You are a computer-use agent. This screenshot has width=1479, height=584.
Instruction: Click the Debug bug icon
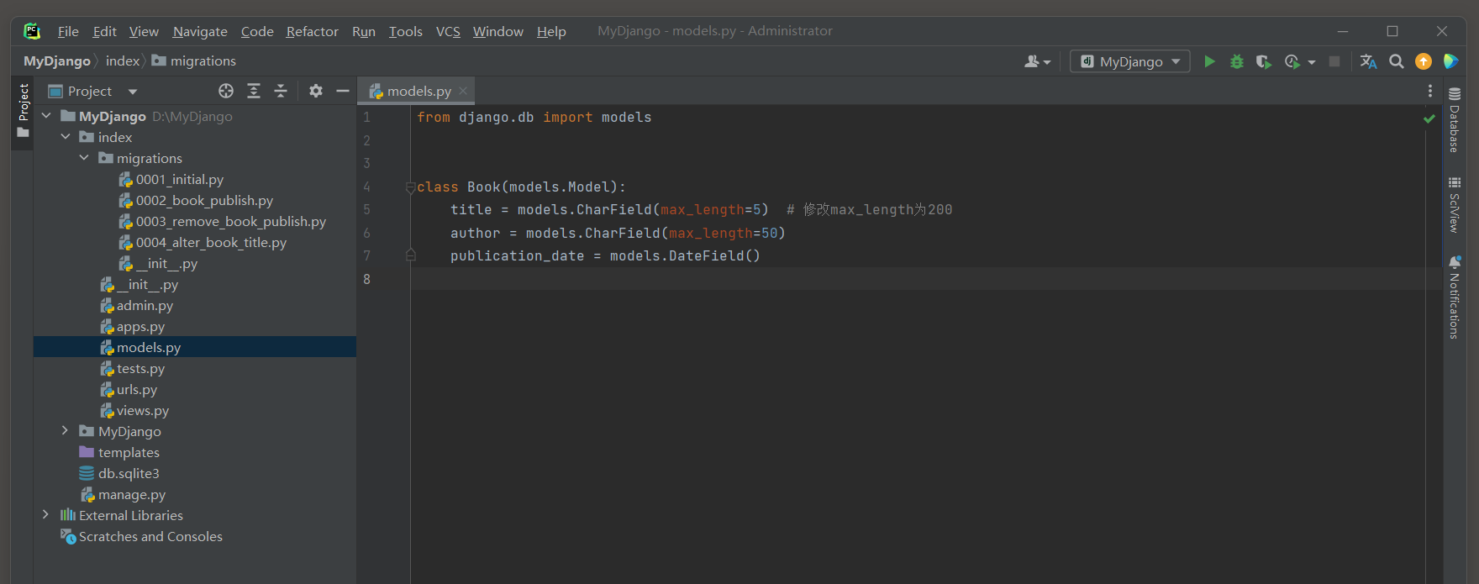click(1236, 61)
